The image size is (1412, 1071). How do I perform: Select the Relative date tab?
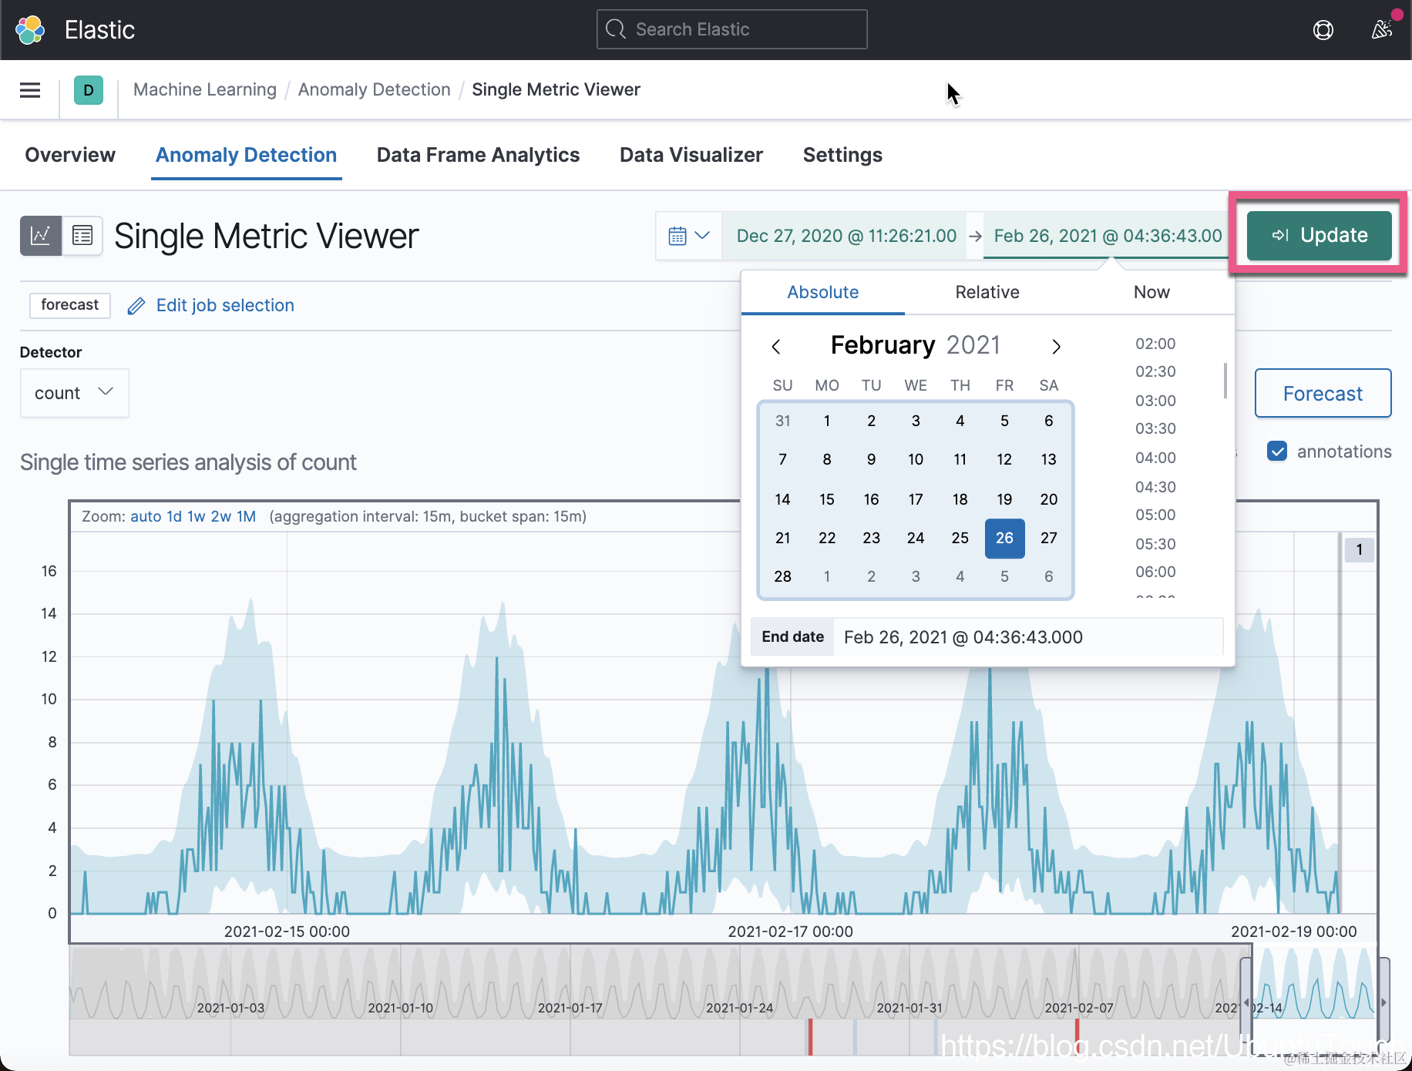[x=987, y=292]
